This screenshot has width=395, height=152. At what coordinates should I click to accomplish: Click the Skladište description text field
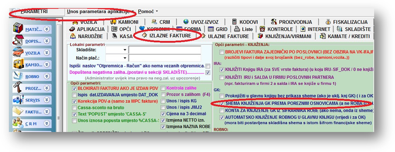[x=165, y=50]
